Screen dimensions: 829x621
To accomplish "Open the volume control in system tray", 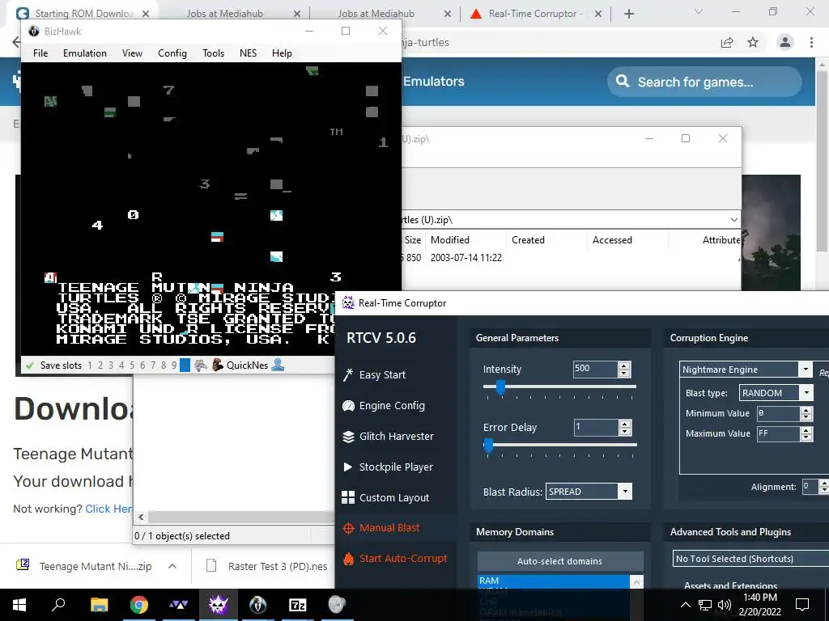I will click(725, 605).
